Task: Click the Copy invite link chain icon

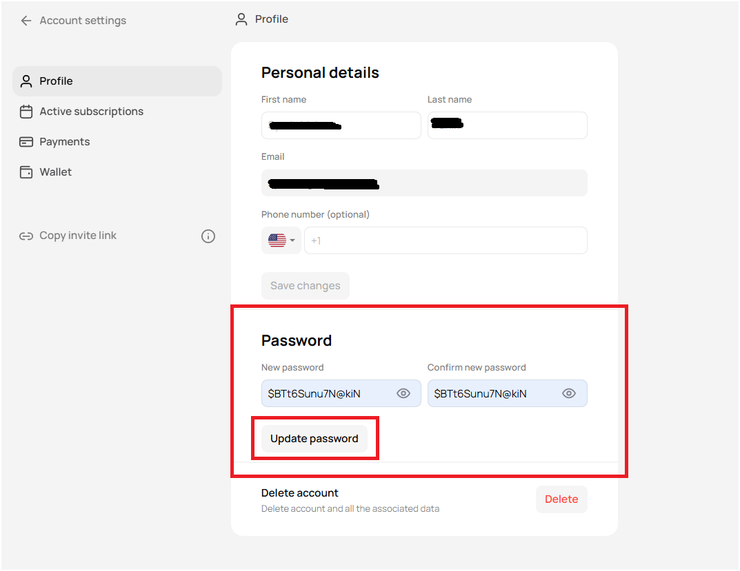Action: [26, 235]
